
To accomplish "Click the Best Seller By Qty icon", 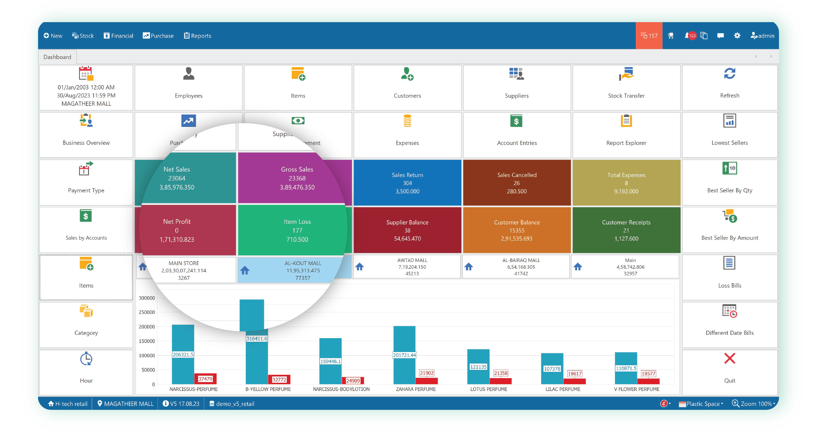I will 729,169.
